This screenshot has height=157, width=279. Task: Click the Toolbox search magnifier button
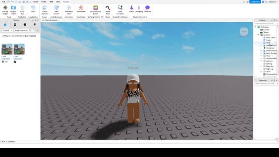coord(34,31)
